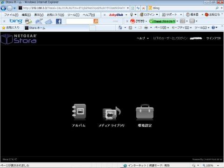Click the magnifier icon in Bing search box
Viewport: 224px width, 168px height.
[217, 8]
